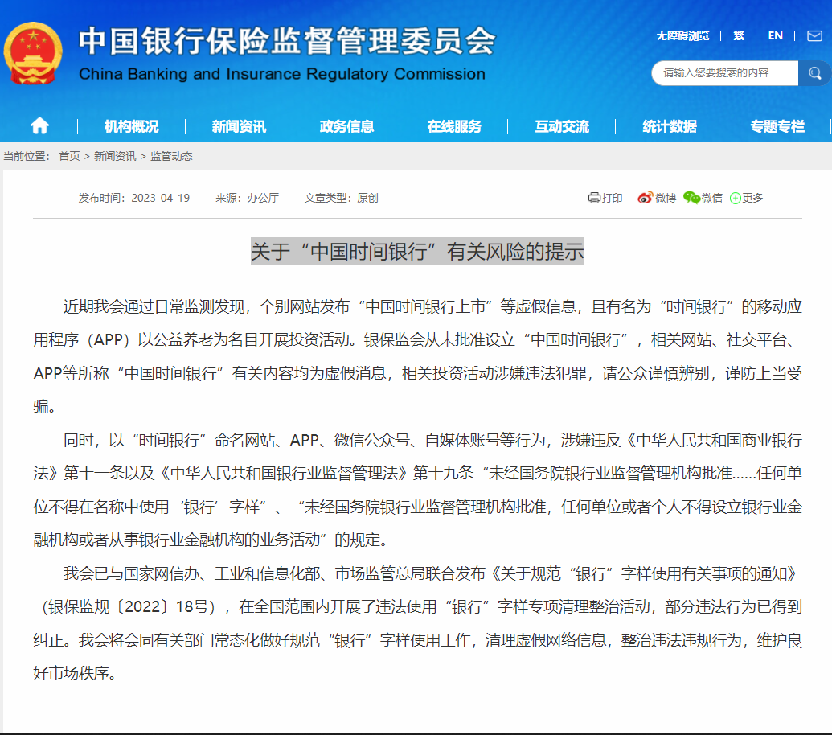
Task: Switch to traditional Chinese 繁
Action: click(738, 36)
